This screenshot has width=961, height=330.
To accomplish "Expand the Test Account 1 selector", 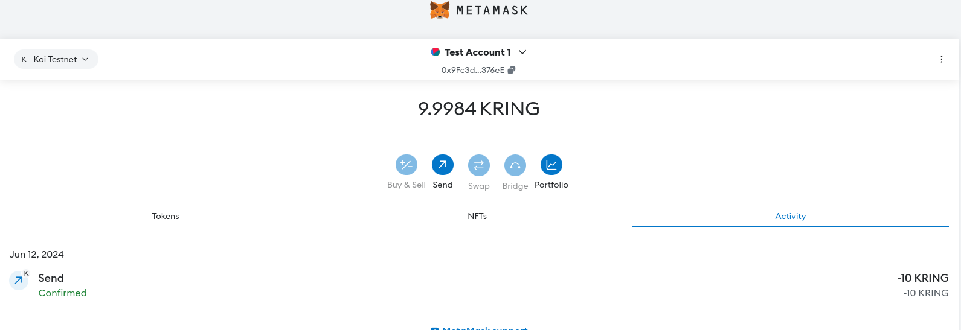I will coord(522,52).
